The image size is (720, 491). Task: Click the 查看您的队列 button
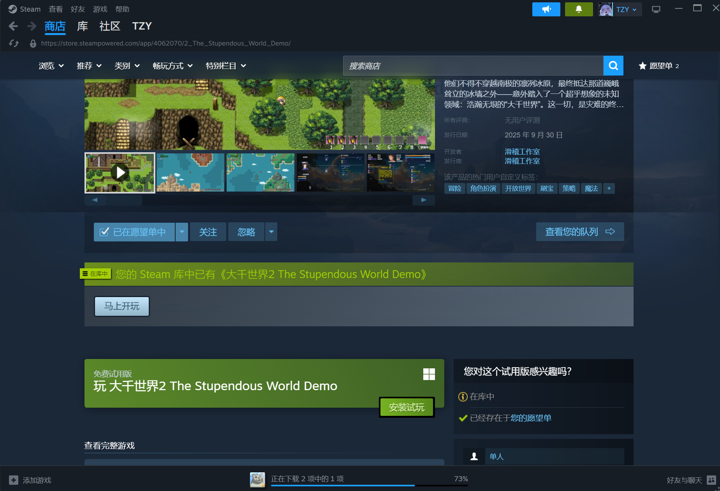click(580, 232)
